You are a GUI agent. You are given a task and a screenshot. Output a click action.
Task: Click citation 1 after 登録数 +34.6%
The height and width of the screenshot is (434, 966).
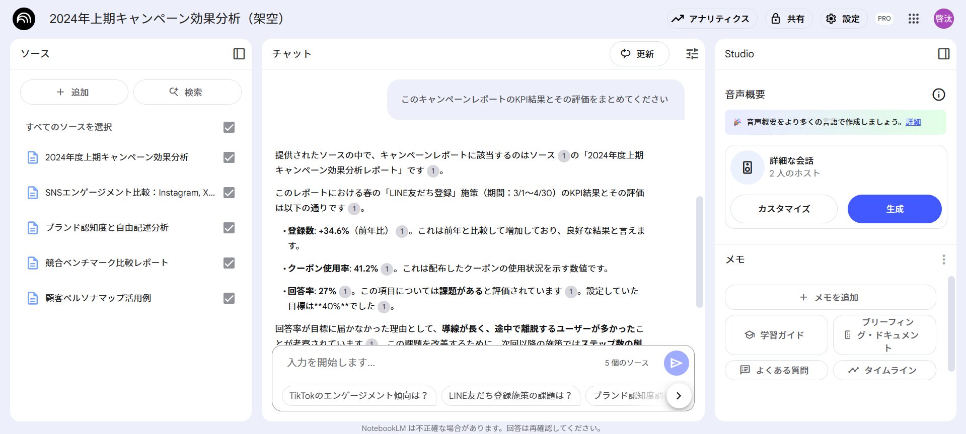pyautogui.click(x=402, y=231)
